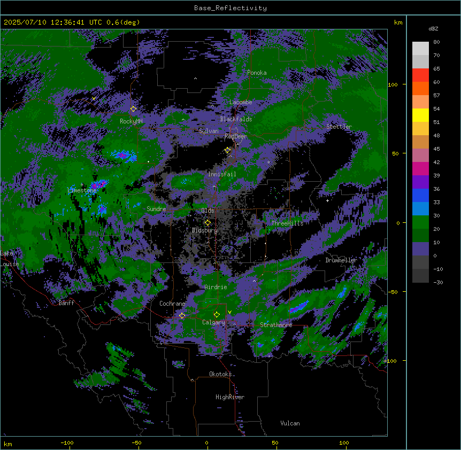The image size is (461, 450).
Task: Click the Olds city label
Action: (x=208, y=211)
